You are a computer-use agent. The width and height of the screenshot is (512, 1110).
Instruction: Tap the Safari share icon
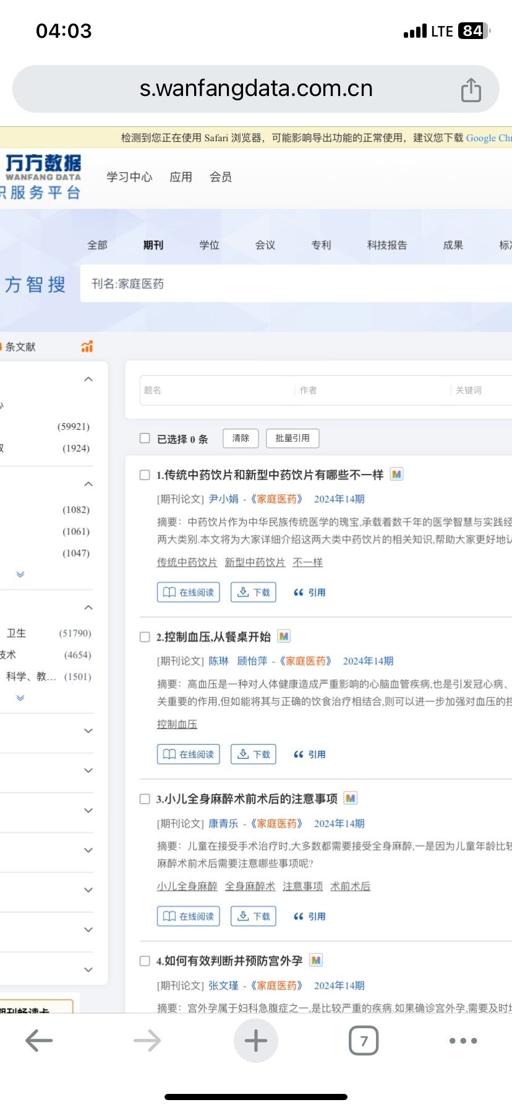tap(471, 90)
